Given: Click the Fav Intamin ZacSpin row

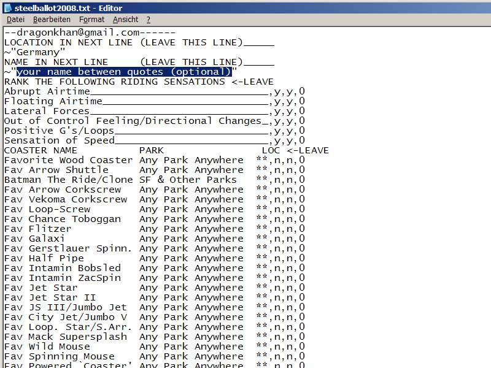Looking at the screenshot, I should [62, 278].
